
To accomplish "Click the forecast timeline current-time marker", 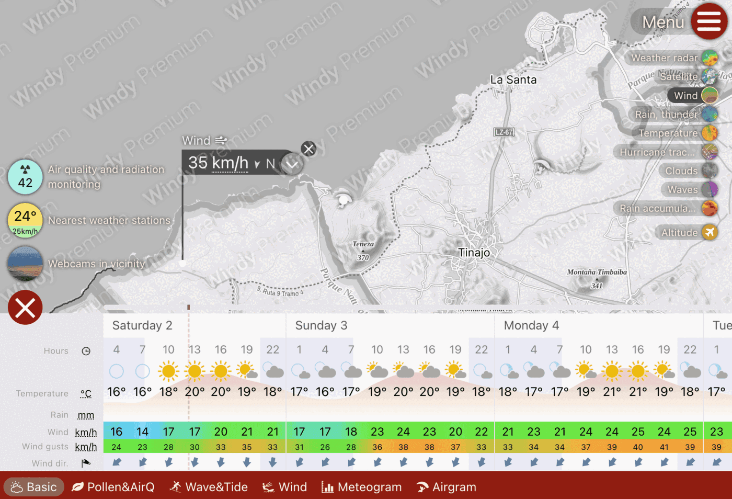I will 188,308.
